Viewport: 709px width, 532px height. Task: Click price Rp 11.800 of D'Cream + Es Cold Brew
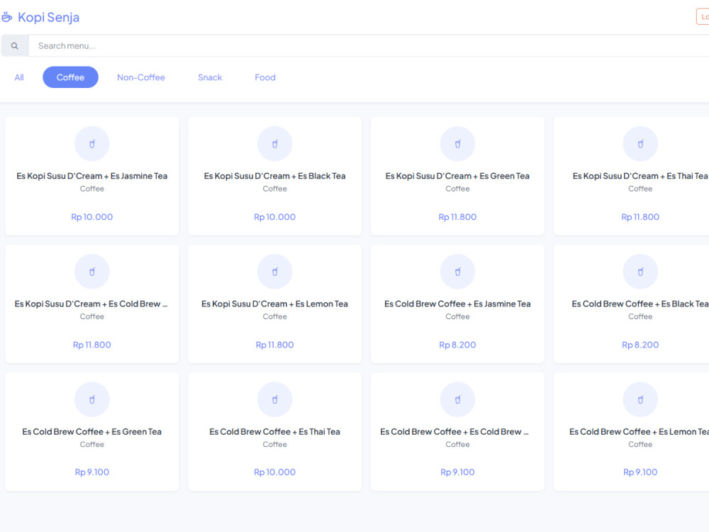(91, 345)
